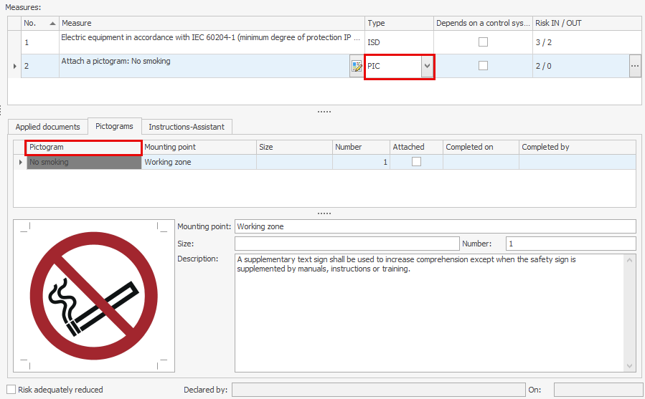
Task: Focus the Declared by field
Action: click(x=378, y=390)
